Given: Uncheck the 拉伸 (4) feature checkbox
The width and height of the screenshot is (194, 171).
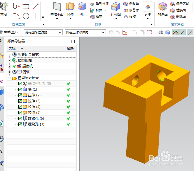Looking at the screenshot, I should [x=20, y=107].
